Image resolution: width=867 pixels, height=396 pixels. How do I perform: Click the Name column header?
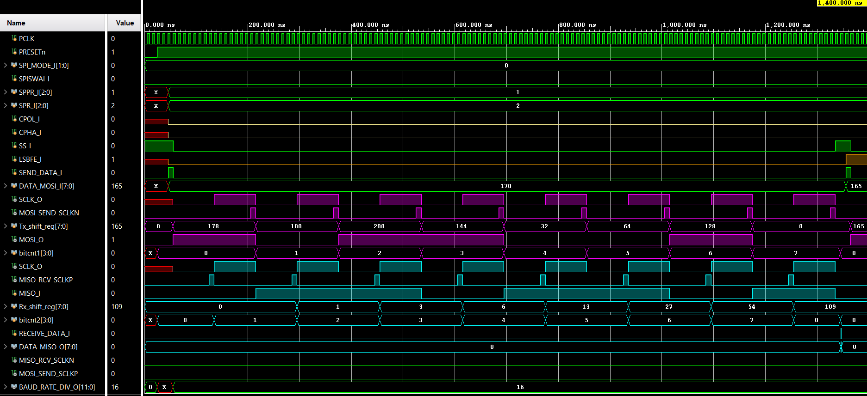53,23
